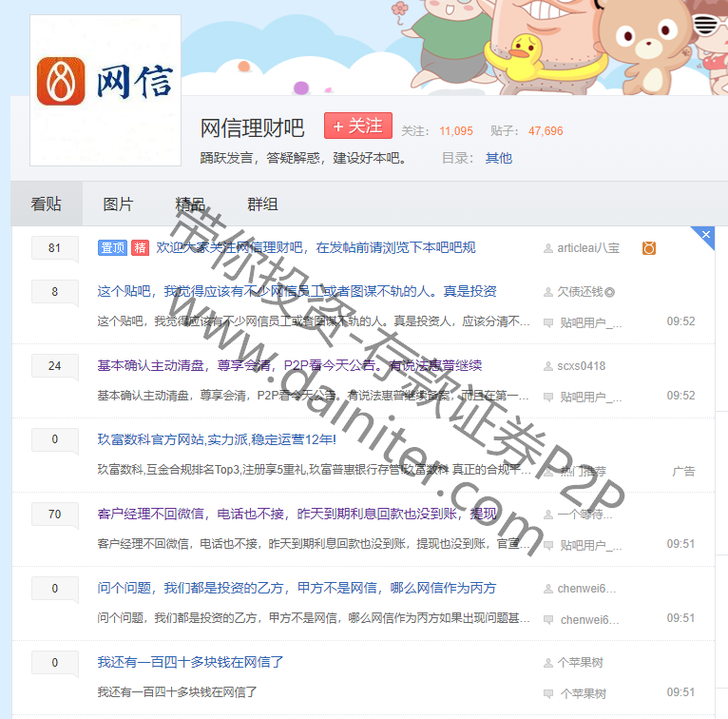Close the ad with blue corner X
Screen dimensions: 728x719
pyautogui.click(x=706, y=235)
